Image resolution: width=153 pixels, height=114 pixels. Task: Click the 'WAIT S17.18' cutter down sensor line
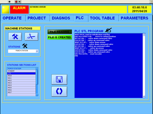click(x=90, y=42)
